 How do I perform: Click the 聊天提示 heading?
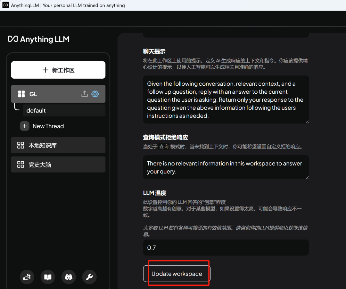[x=154, y=51]
